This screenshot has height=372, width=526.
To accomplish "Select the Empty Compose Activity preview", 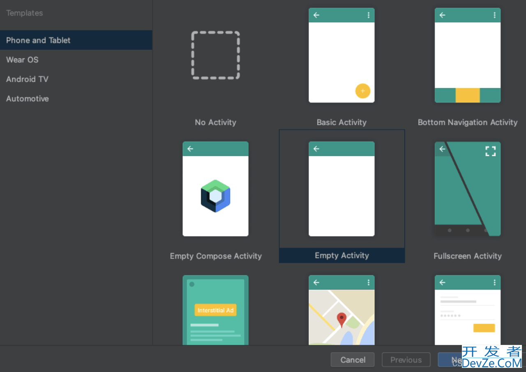I will [215, 189].
